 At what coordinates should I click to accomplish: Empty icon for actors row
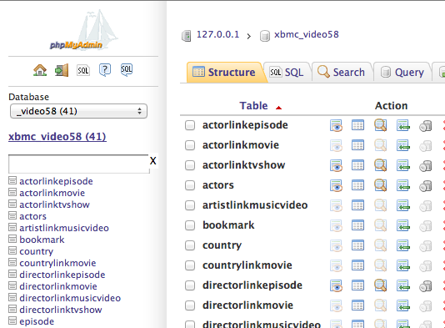[426, 186]
